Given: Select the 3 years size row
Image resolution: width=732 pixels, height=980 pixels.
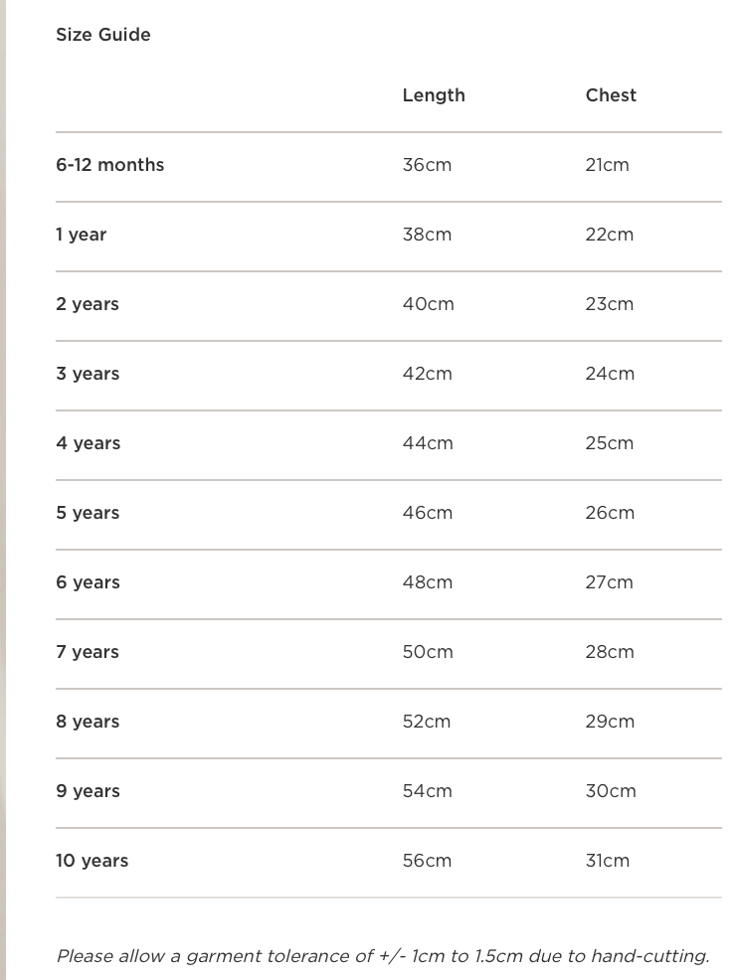Looking at the screenshot, I should (88, 374).
